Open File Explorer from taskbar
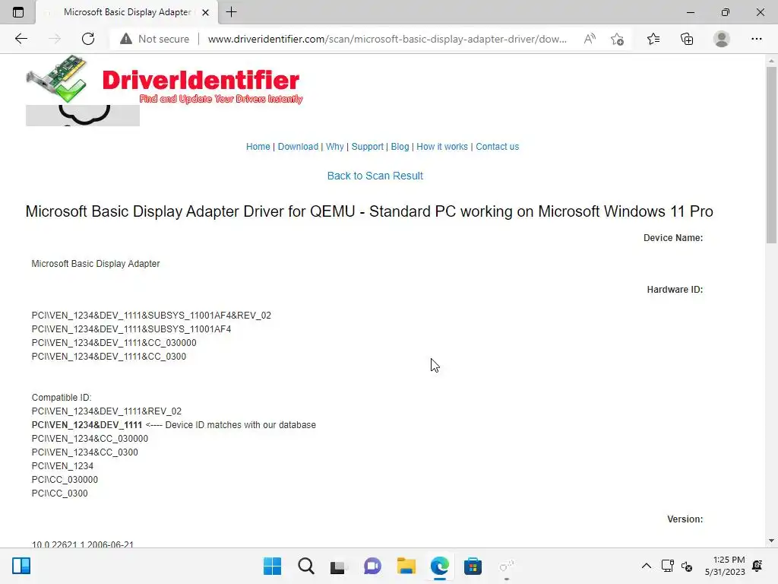778x584 pixels. pyautogui.click(x=406, y=566)
